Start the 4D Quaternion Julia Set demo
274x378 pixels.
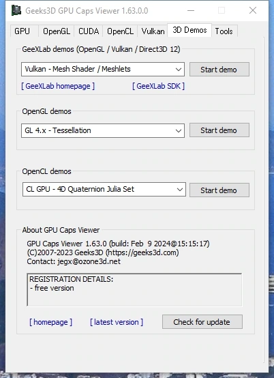point(219,190)
